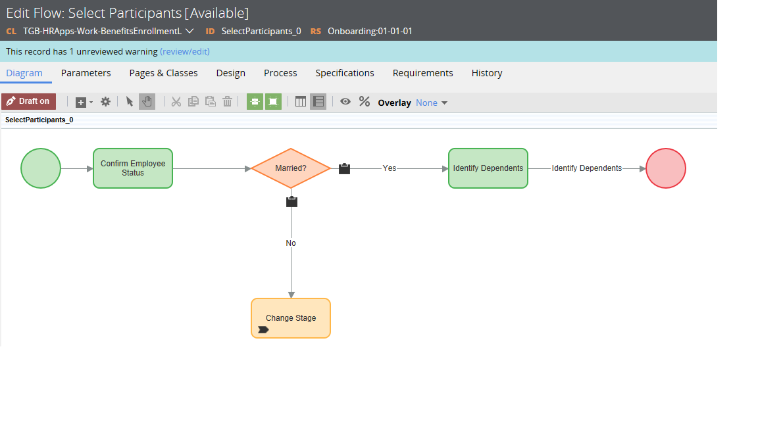758x426 pixels.
Task: Click the SelectParticipants_0 breadcrumb
Action: tap(39, 120)
